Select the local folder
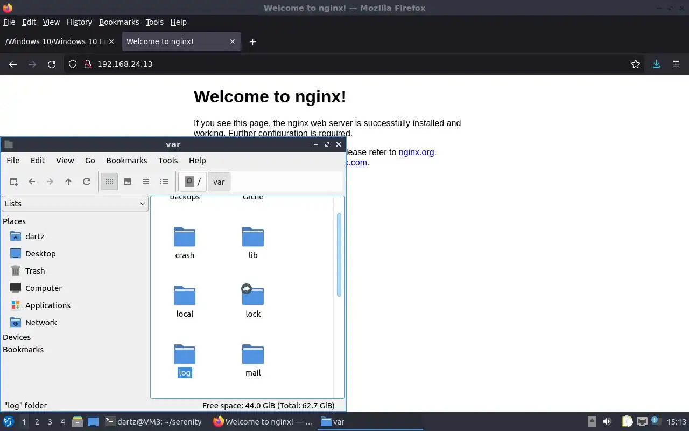 click(185, 302)
